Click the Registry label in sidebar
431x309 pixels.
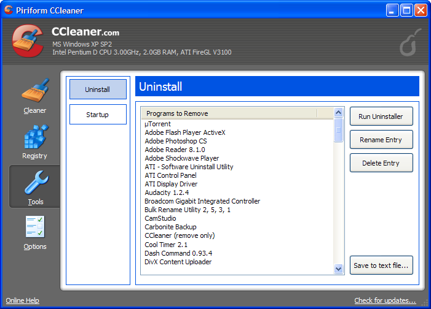(34, 156)
